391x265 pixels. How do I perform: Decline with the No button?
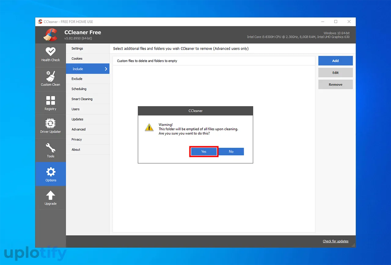(x=231, y=151)
